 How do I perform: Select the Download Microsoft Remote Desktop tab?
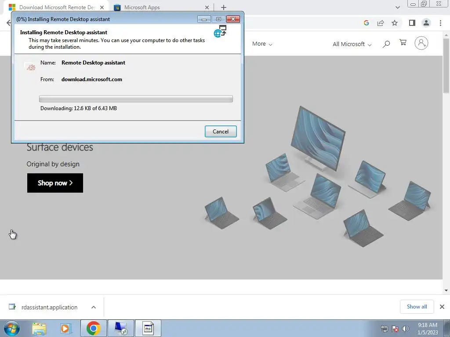(57, 7)
